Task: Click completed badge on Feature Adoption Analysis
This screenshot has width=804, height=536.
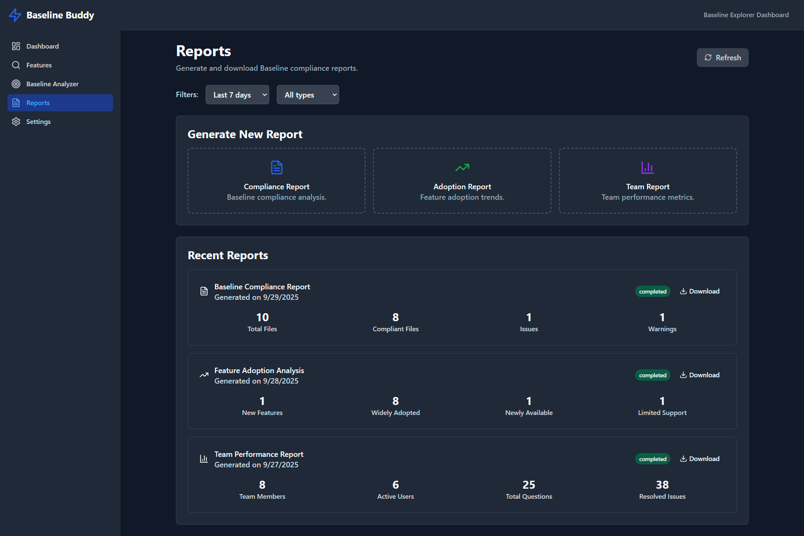Action: [x=652, y=375]
